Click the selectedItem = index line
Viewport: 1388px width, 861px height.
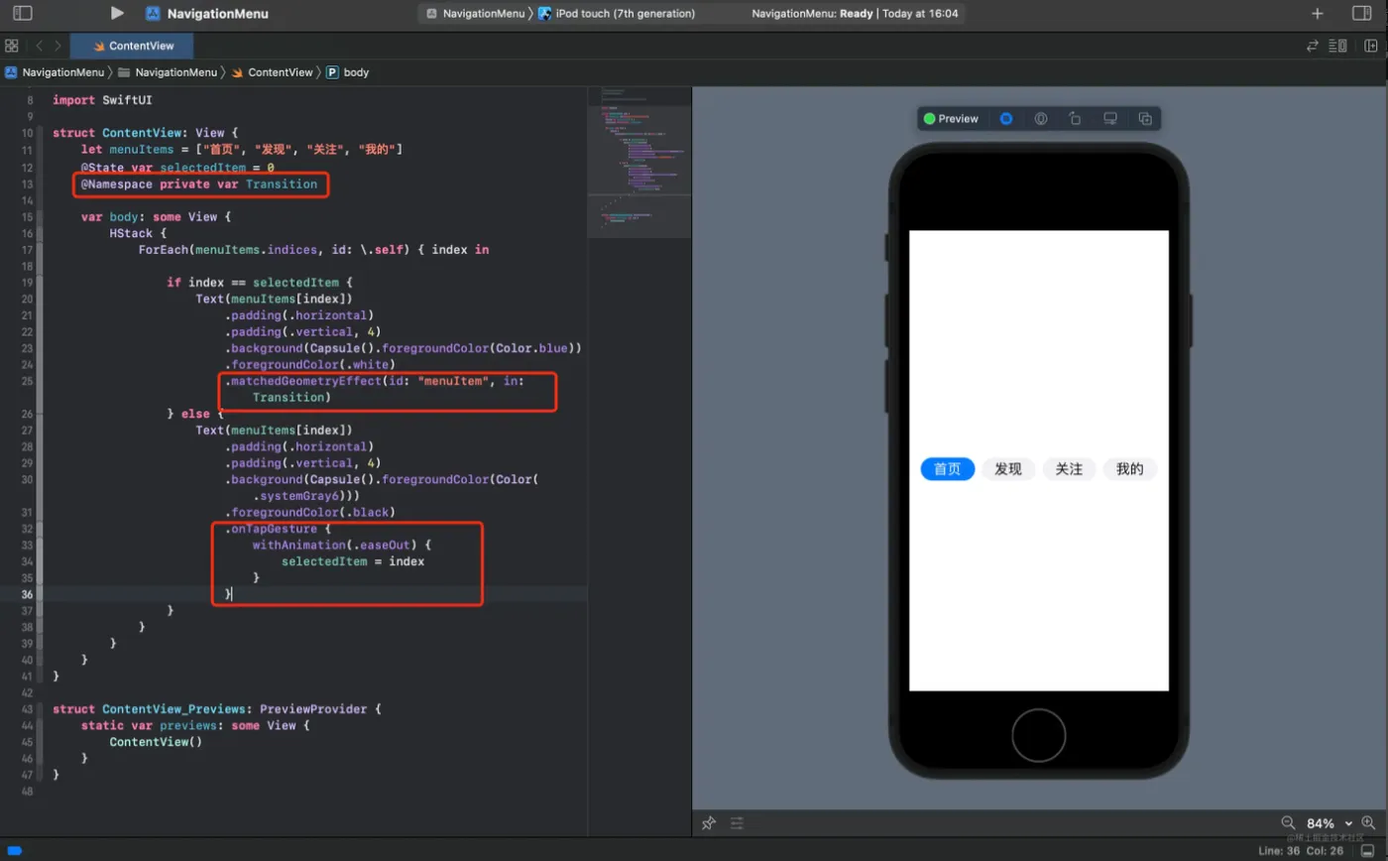(353, 561)
